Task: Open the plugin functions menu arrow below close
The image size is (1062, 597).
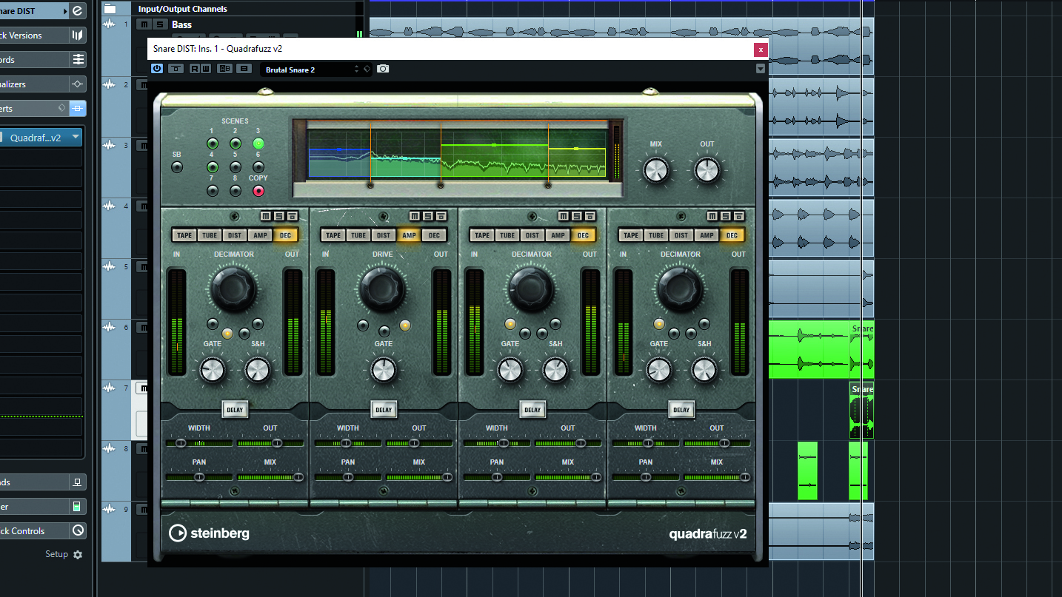Action: [x=761, y=69]
